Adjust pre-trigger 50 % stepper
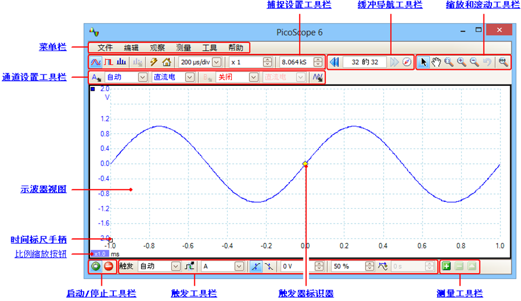Image resolution: width=521 pixels, height=301 pixels. 370,266
